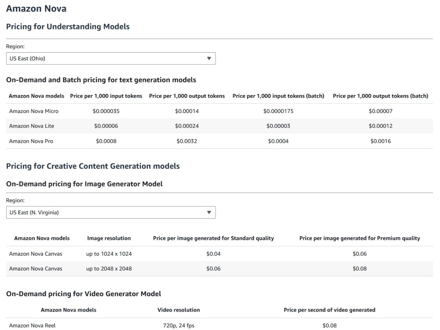Open the US East (N. Virginia) region dropdown

111,213
